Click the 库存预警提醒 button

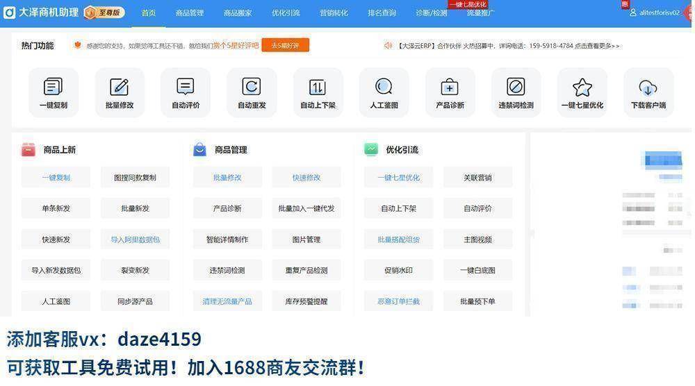(306, 301)
